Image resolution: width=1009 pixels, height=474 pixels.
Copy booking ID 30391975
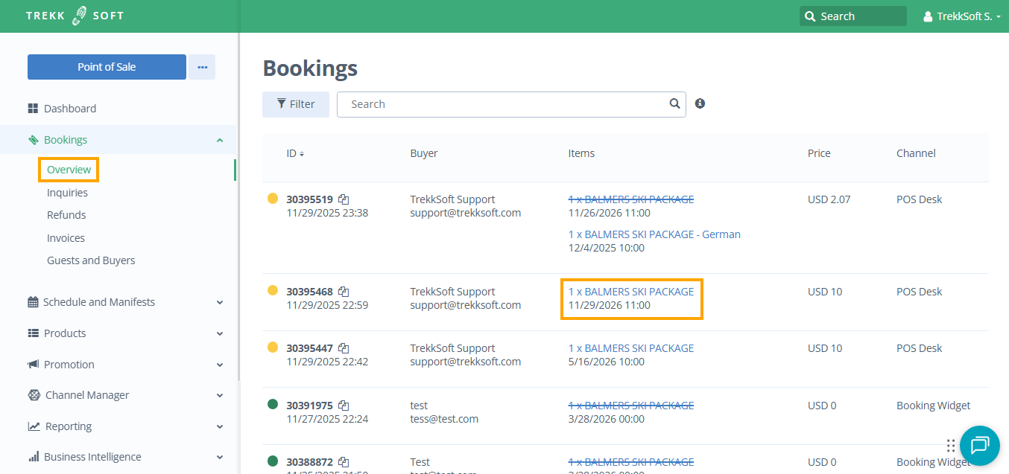344,406
